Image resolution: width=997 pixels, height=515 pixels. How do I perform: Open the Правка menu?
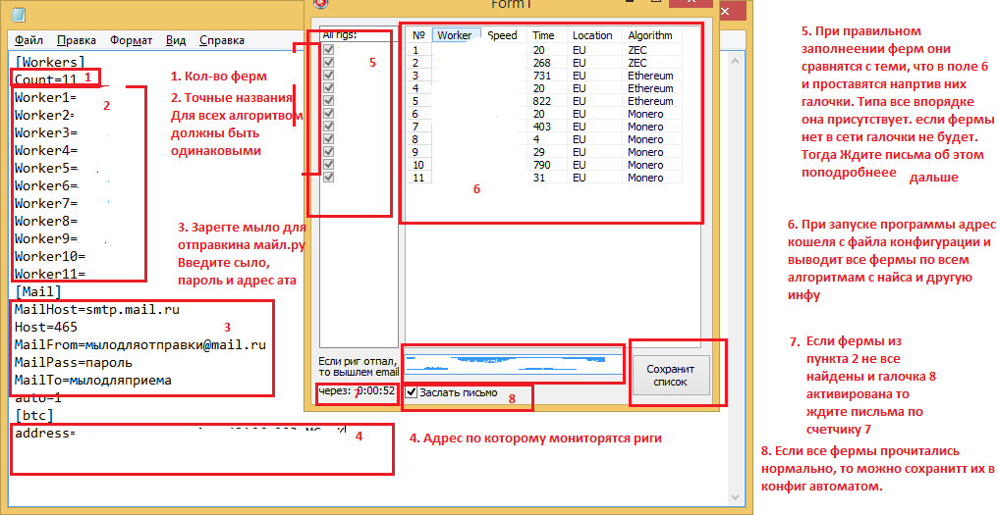pos(77,40)
